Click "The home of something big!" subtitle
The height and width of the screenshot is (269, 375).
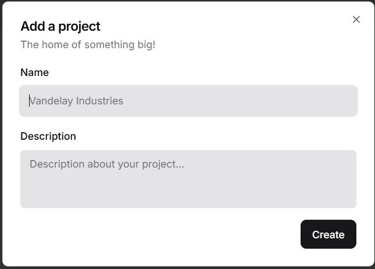(88, 45)
